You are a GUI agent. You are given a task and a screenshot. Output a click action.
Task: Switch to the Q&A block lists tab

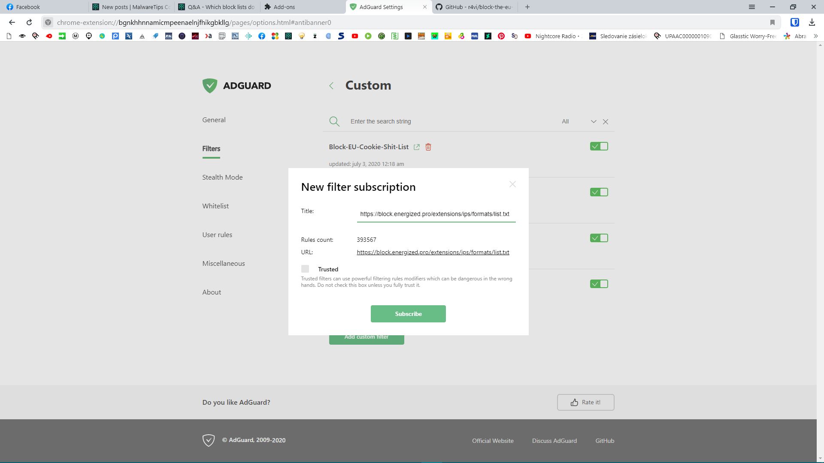(x=217, y=7)
